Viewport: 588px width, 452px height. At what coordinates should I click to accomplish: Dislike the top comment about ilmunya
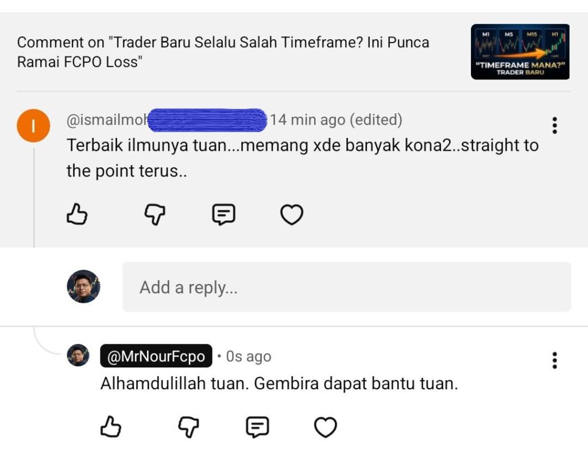[x=154, y=215]
